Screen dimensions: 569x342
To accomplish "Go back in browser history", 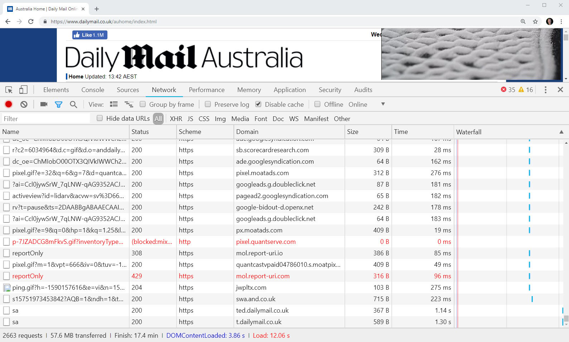I will pos(8,21).
